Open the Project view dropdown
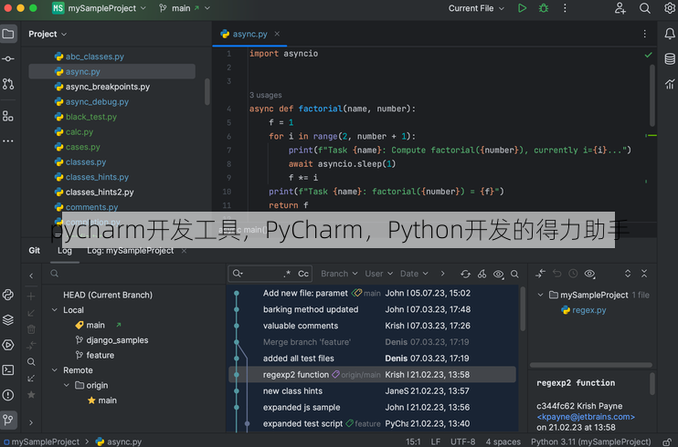The height and width of the screenshot is (447, 678). coord(48,34)
